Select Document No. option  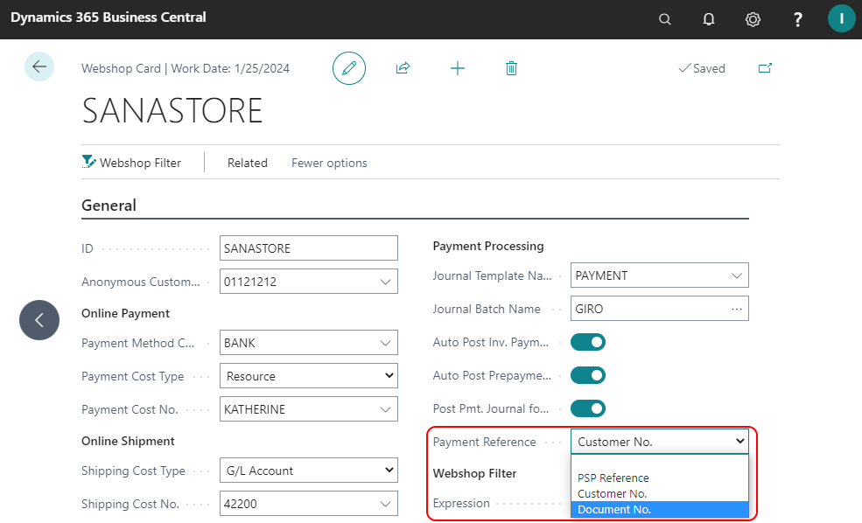pos(660,509)
